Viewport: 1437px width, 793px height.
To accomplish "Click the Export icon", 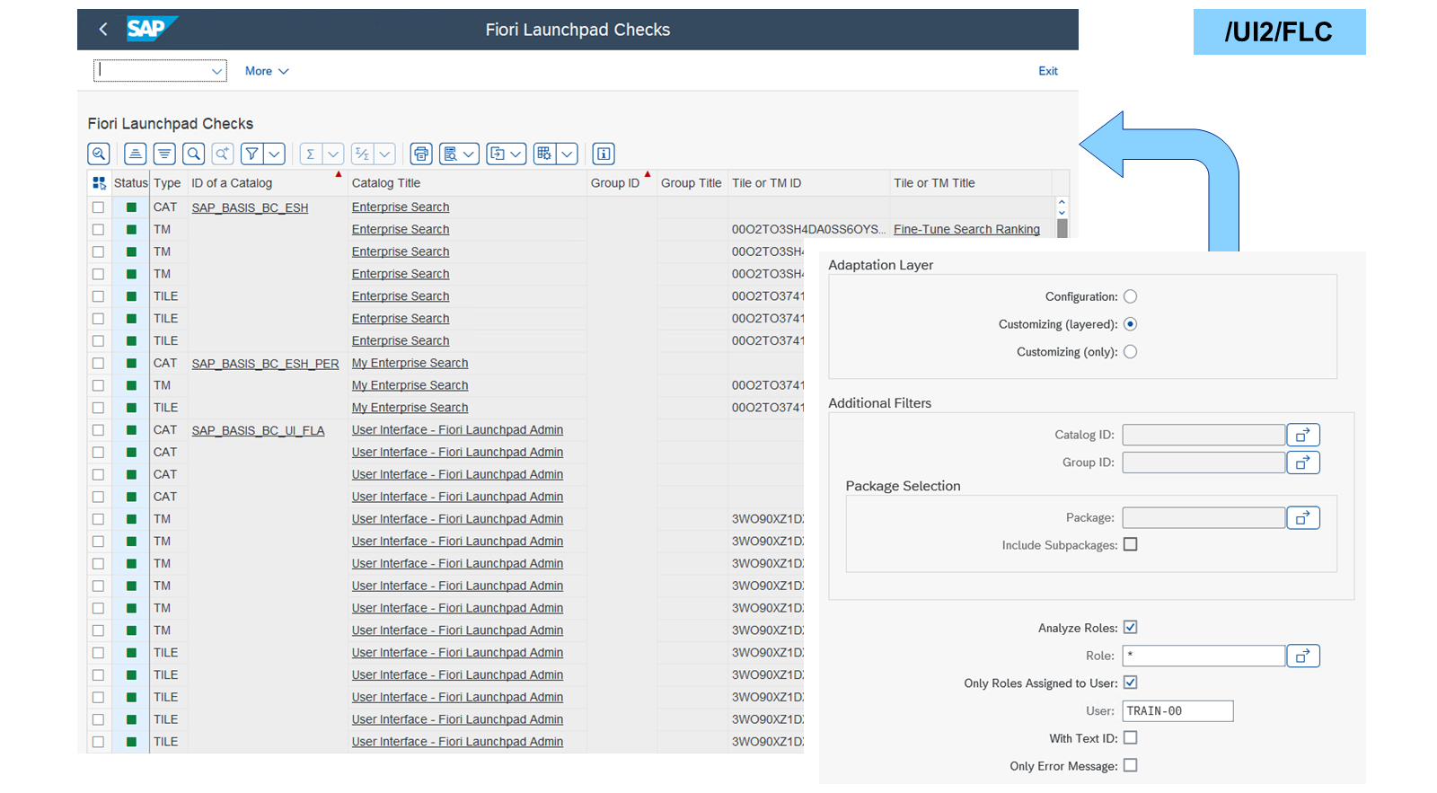I will 498,154.
